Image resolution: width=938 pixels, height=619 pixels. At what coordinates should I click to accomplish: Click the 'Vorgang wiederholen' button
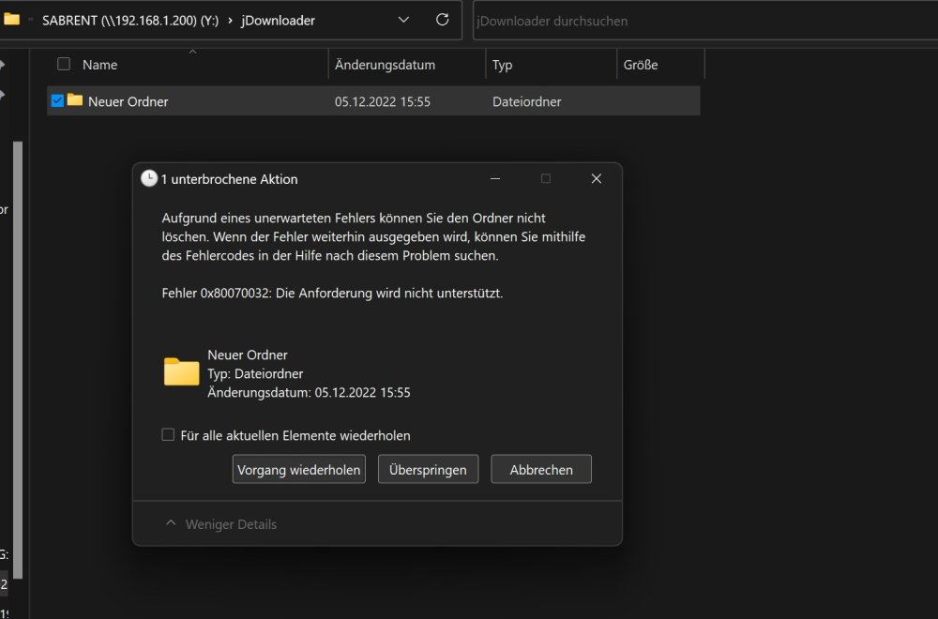[299, 470]
